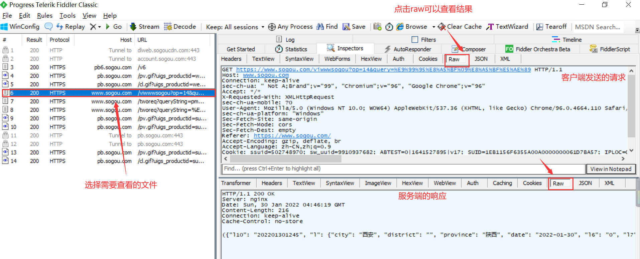
Task: Click the comment speech bubble icon
Action: coord(48,27)
